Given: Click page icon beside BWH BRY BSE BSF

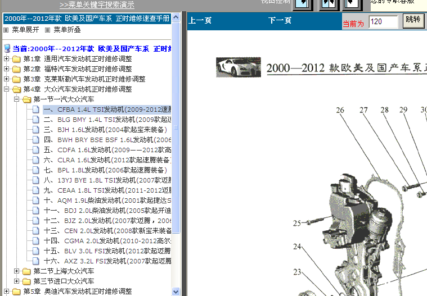Looking at the screenshot, I should tap(35, 140).
